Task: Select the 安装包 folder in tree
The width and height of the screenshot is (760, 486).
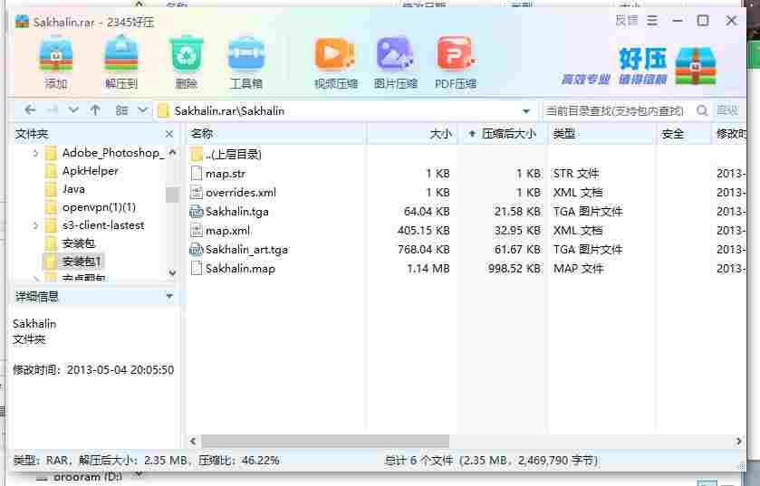Action: pos(79,243)
